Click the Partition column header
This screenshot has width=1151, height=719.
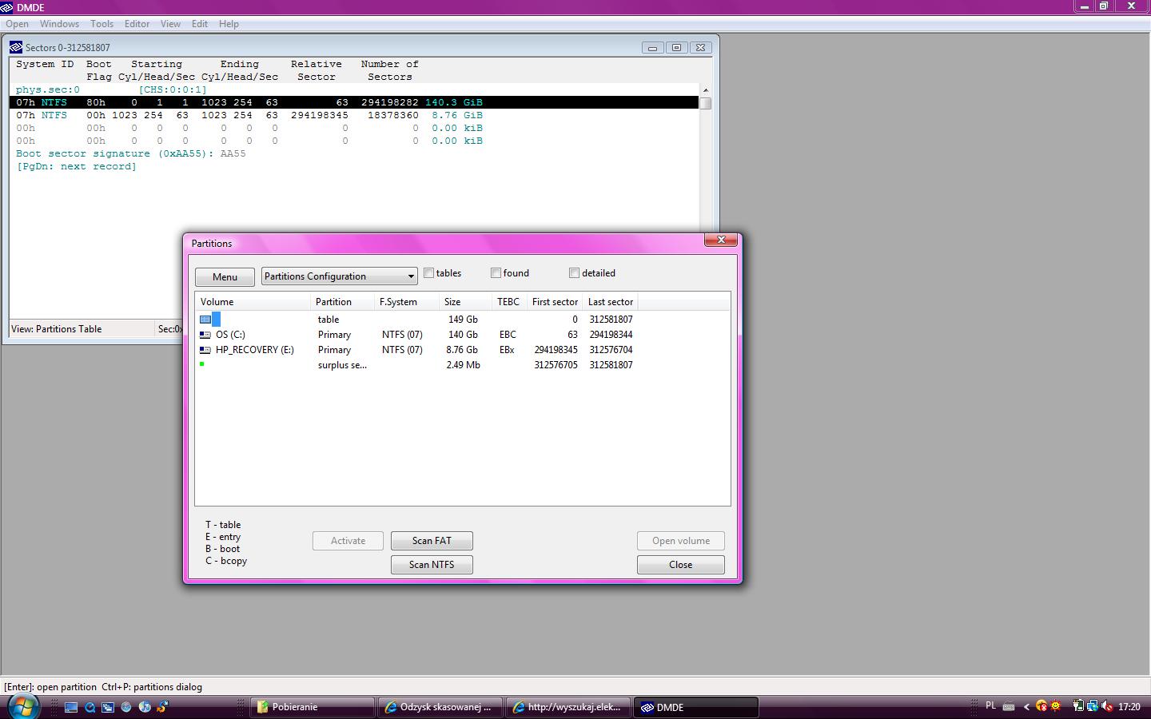[343, 302]
